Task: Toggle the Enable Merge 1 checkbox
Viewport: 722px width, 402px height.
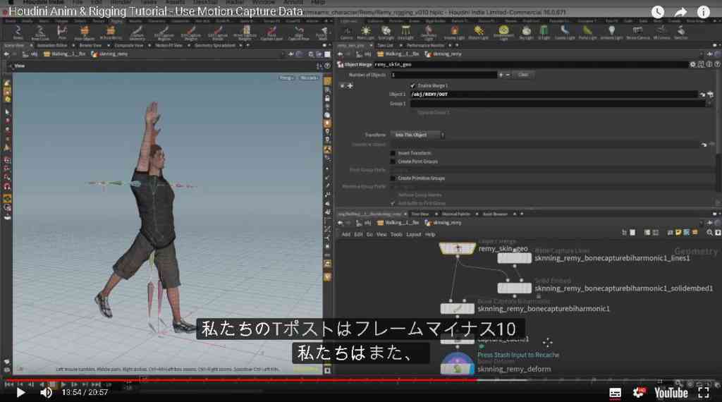Action: pyautogui.click(x=412, y=85)
